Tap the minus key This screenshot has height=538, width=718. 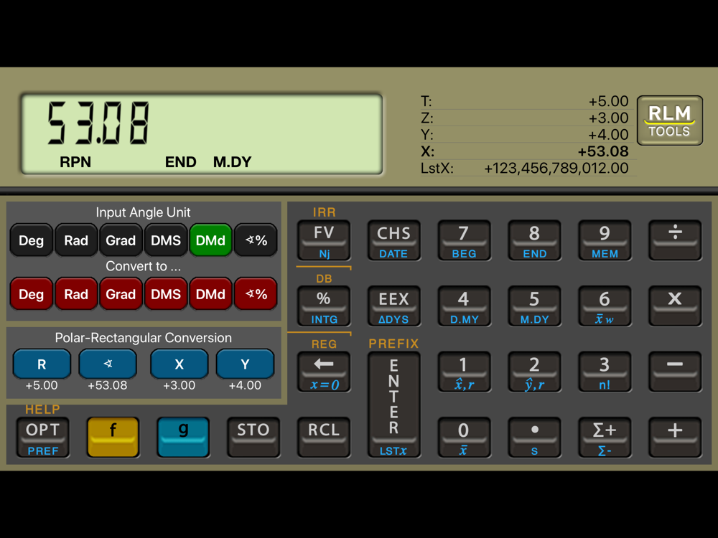[675, 372]
